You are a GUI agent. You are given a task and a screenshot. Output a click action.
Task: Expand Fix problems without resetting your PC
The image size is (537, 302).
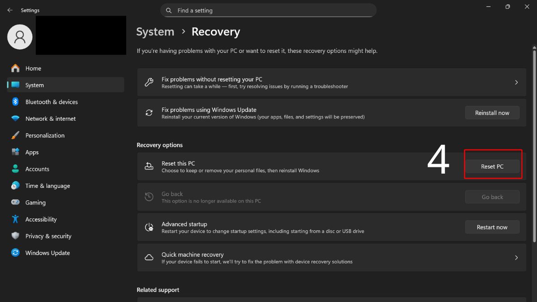coord(516,82)
